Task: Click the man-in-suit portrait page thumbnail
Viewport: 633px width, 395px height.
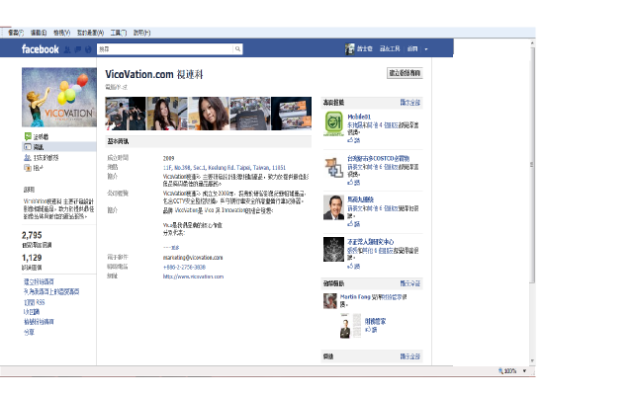Action: click(333, 207)
